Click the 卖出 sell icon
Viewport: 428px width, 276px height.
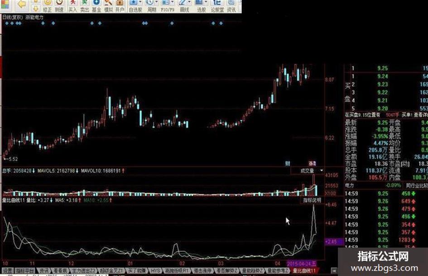pyautogui.click(x=85, y=6)
